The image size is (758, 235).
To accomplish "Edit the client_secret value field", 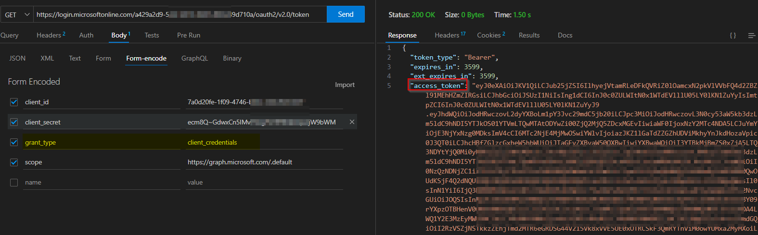I will pyautogui.click(x=265, y=122).
